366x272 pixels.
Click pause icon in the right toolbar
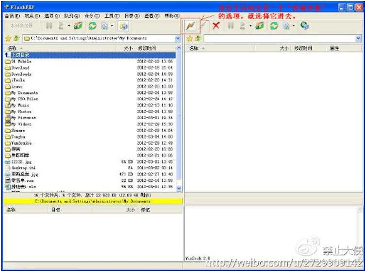[x=231, y=25]
